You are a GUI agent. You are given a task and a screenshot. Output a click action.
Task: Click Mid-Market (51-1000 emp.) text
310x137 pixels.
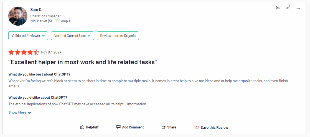pyautogui.click(x=50, y=21)
